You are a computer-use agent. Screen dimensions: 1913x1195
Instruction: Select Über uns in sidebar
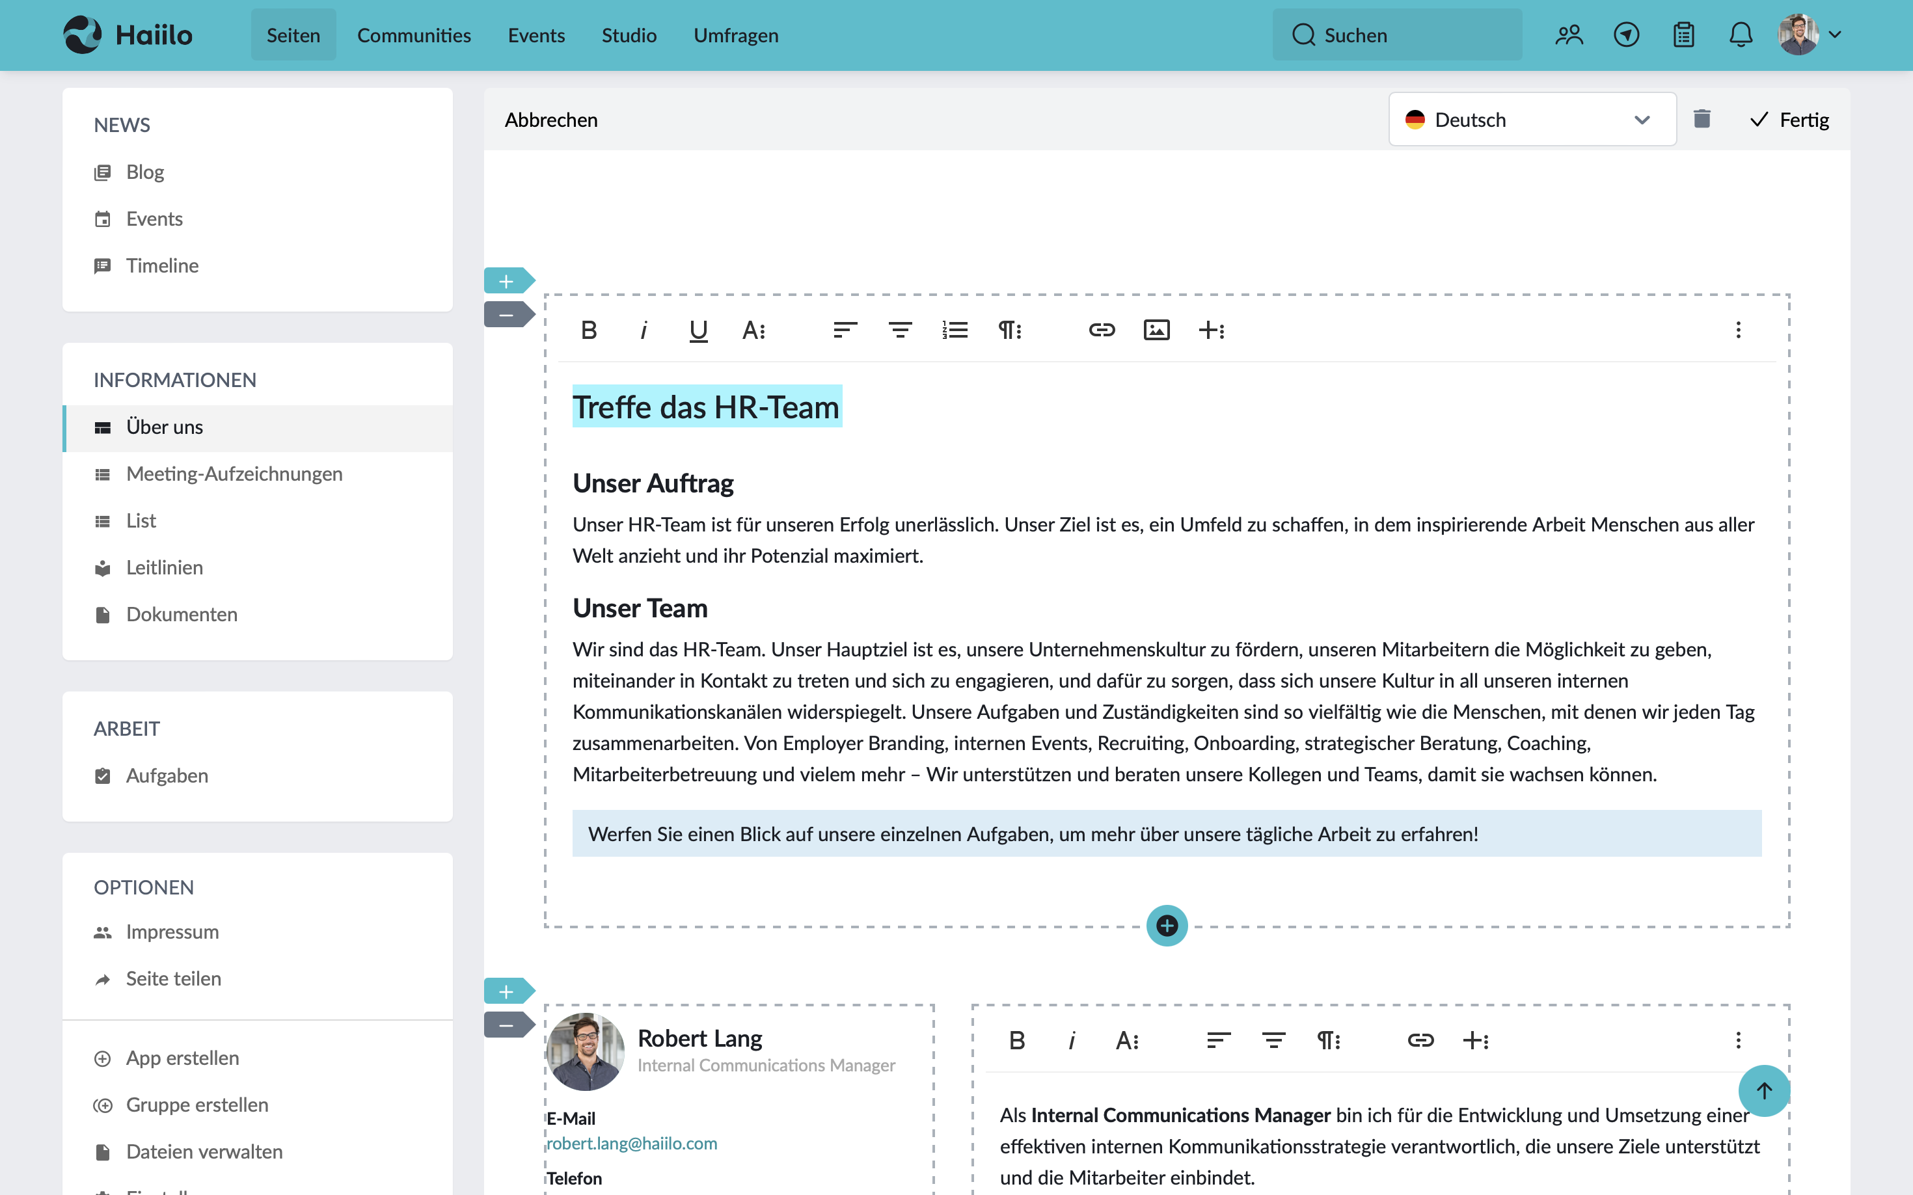pos(257,427)
